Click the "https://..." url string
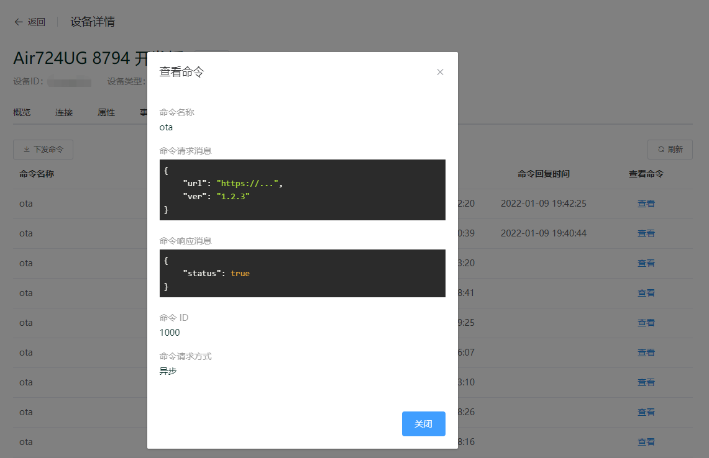 [247, 183]
